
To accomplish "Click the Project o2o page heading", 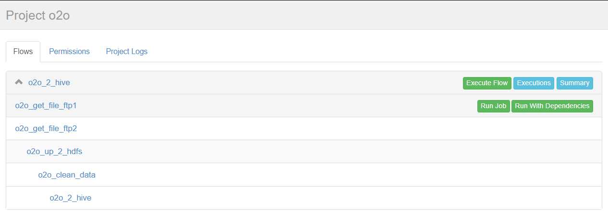I will (x=38, y=15).
